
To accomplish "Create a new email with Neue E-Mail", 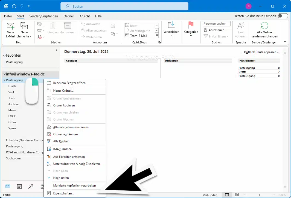I will tap(10, 30).
